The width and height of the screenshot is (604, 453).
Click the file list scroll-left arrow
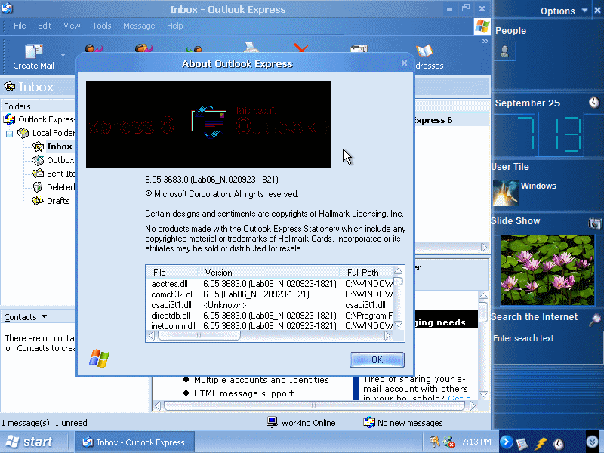click(152, 336)
